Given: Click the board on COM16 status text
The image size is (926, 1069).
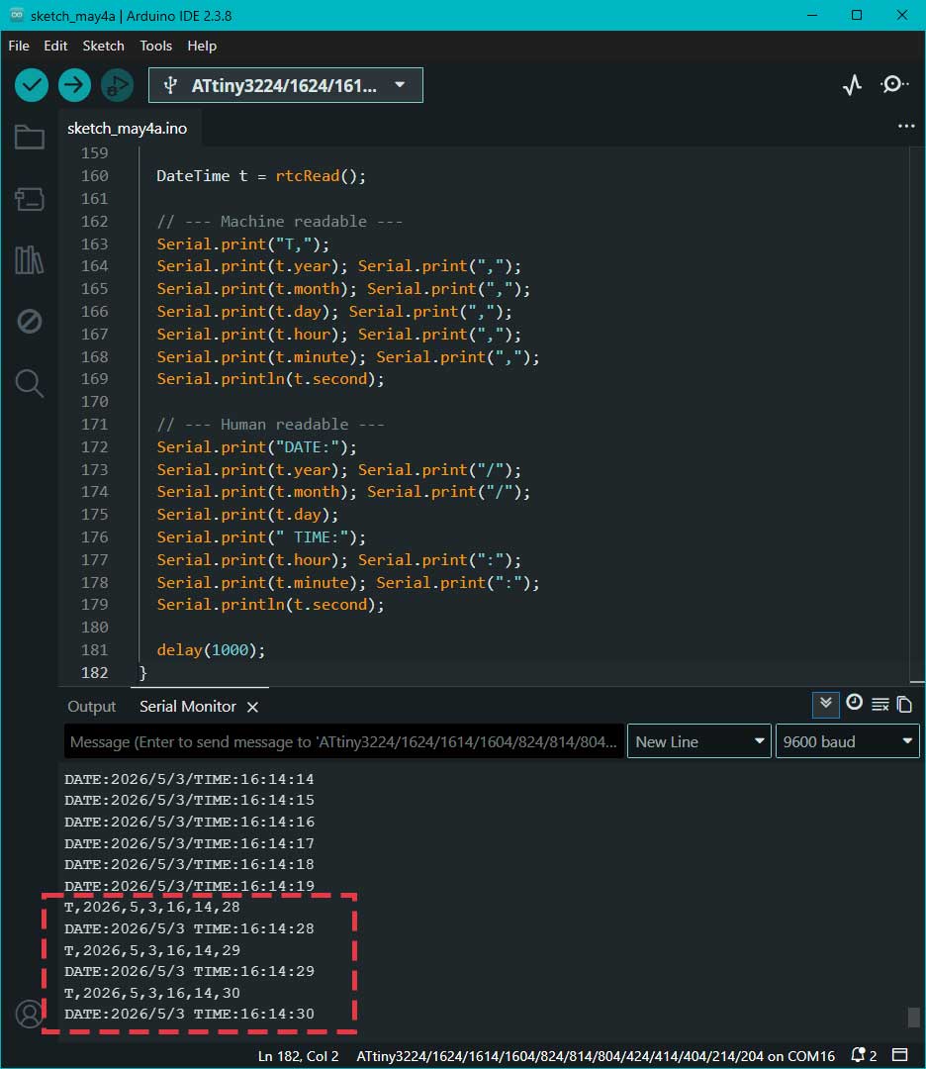Looking at the screenshot, I should pos(596,1055).
